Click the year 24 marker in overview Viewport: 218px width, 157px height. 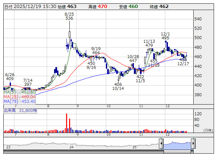tap(71, 147)
